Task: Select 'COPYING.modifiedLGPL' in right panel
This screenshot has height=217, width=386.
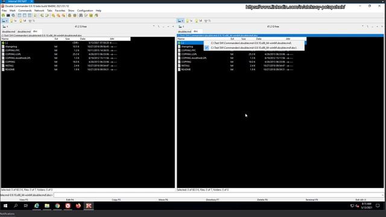Action: point(194,58)
